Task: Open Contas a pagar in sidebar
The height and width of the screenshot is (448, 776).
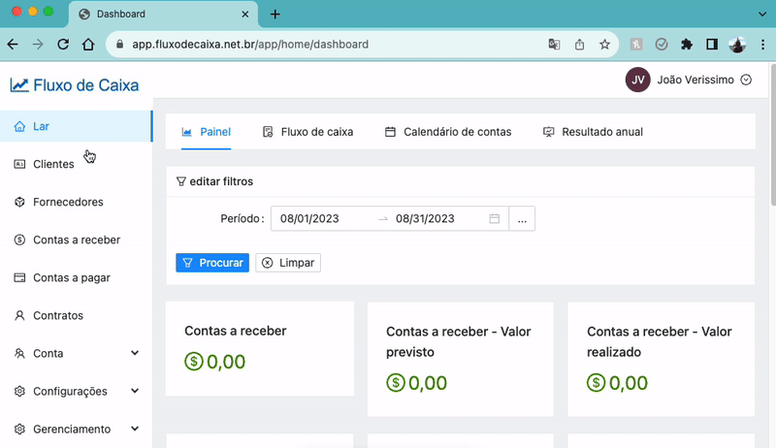Action: click(x=76, y=278)
